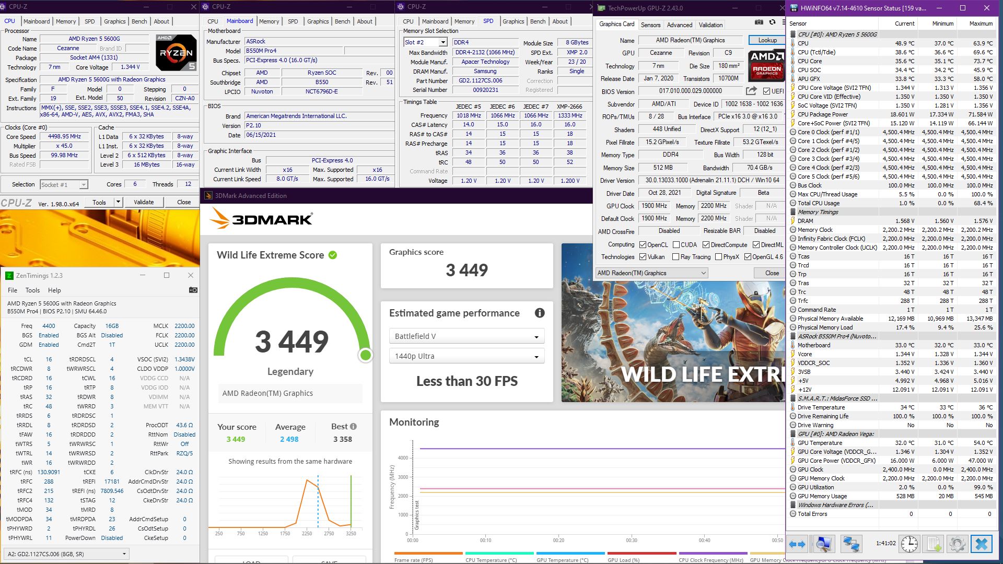Click green verified checkmark beside Wild Life Extreme Score

point(333,255)
